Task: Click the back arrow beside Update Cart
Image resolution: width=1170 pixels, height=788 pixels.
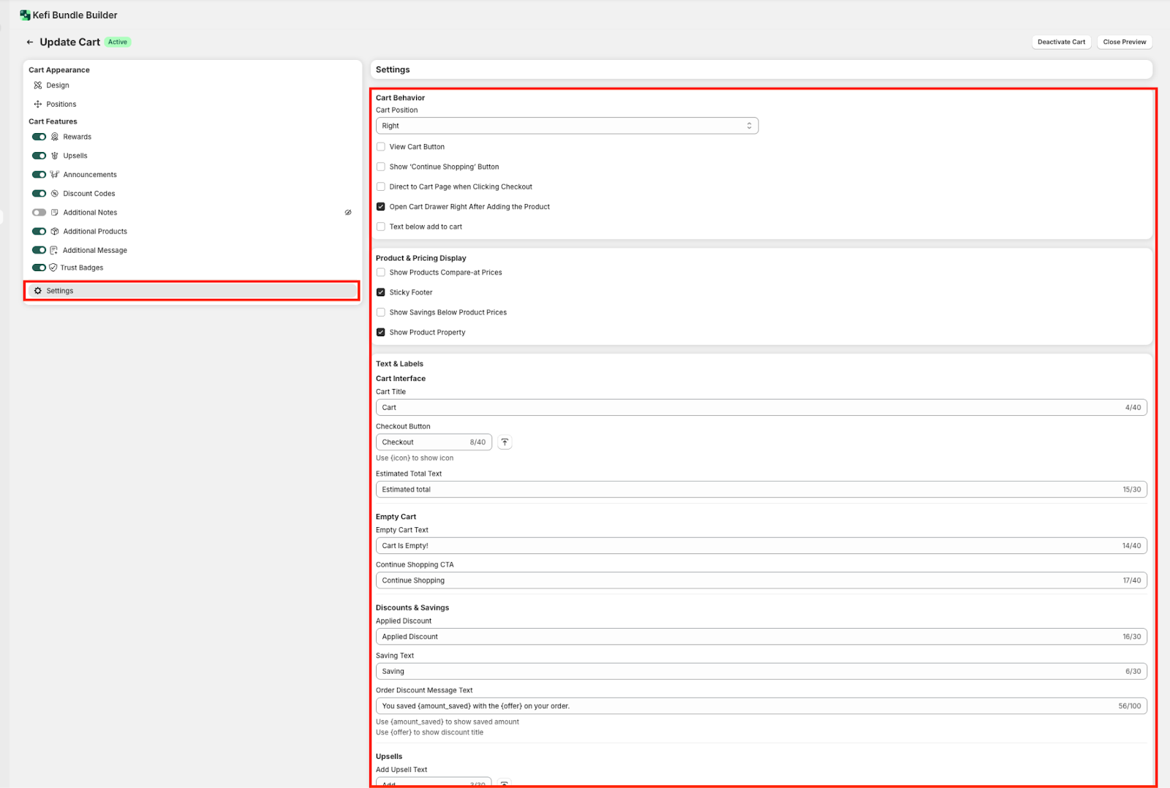Action: 30,42
